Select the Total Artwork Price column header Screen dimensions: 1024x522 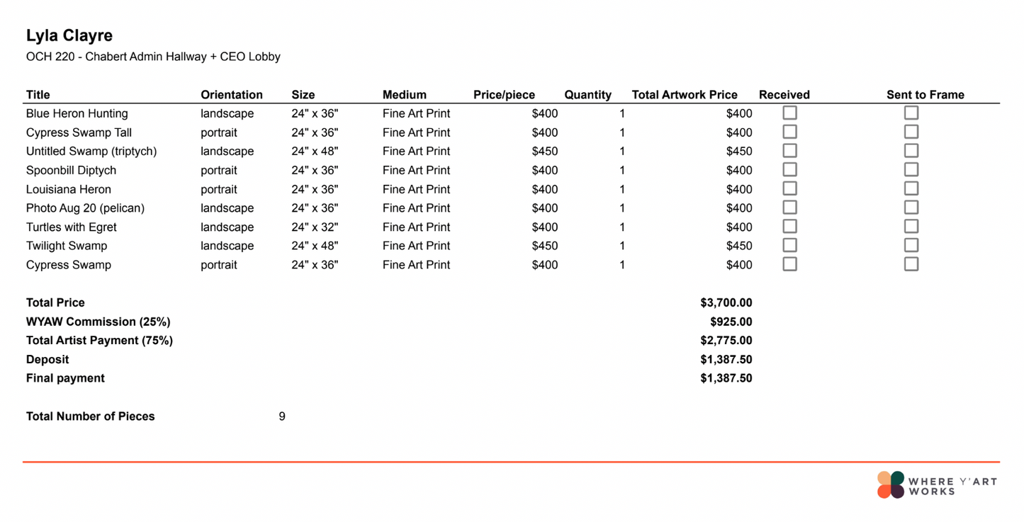[x=685, y=94]
